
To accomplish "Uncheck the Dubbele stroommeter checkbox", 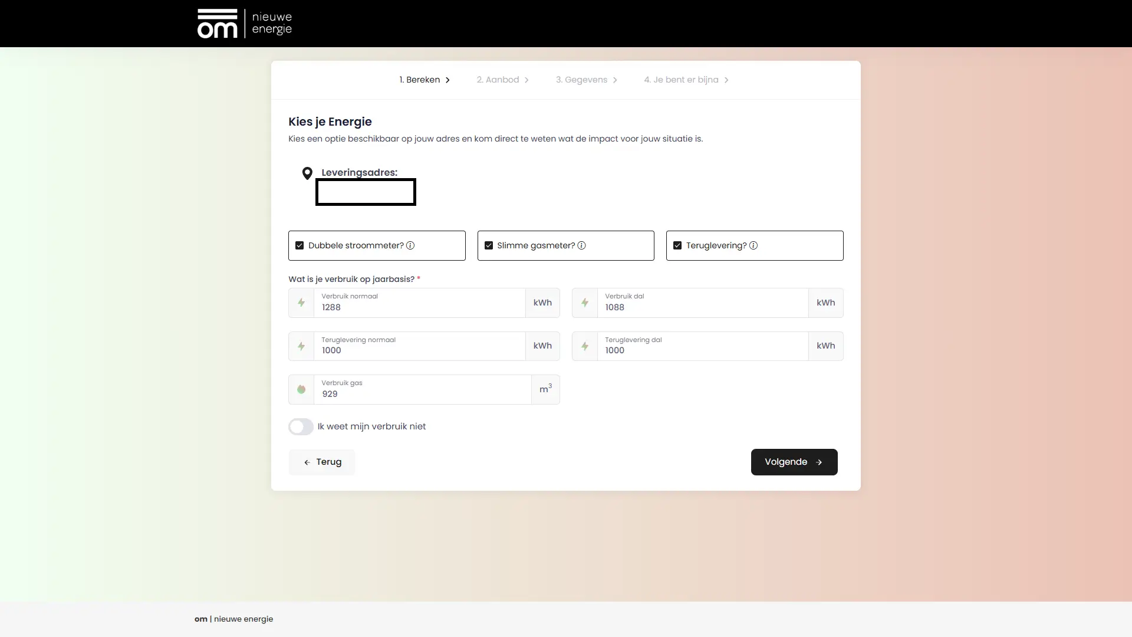I will (300, 245).
